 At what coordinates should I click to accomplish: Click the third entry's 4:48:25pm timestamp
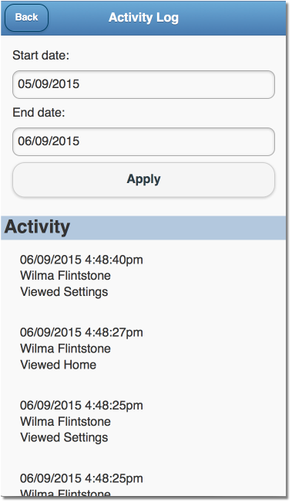coord(82,406)
